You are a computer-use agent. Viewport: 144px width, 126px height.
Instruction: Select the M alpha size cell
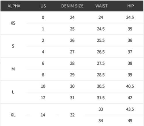click(13, 69)
